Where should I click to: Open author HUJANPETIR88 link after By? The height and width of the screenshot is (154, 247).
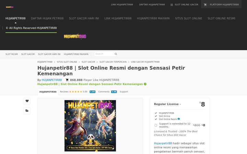pos(52,80)
